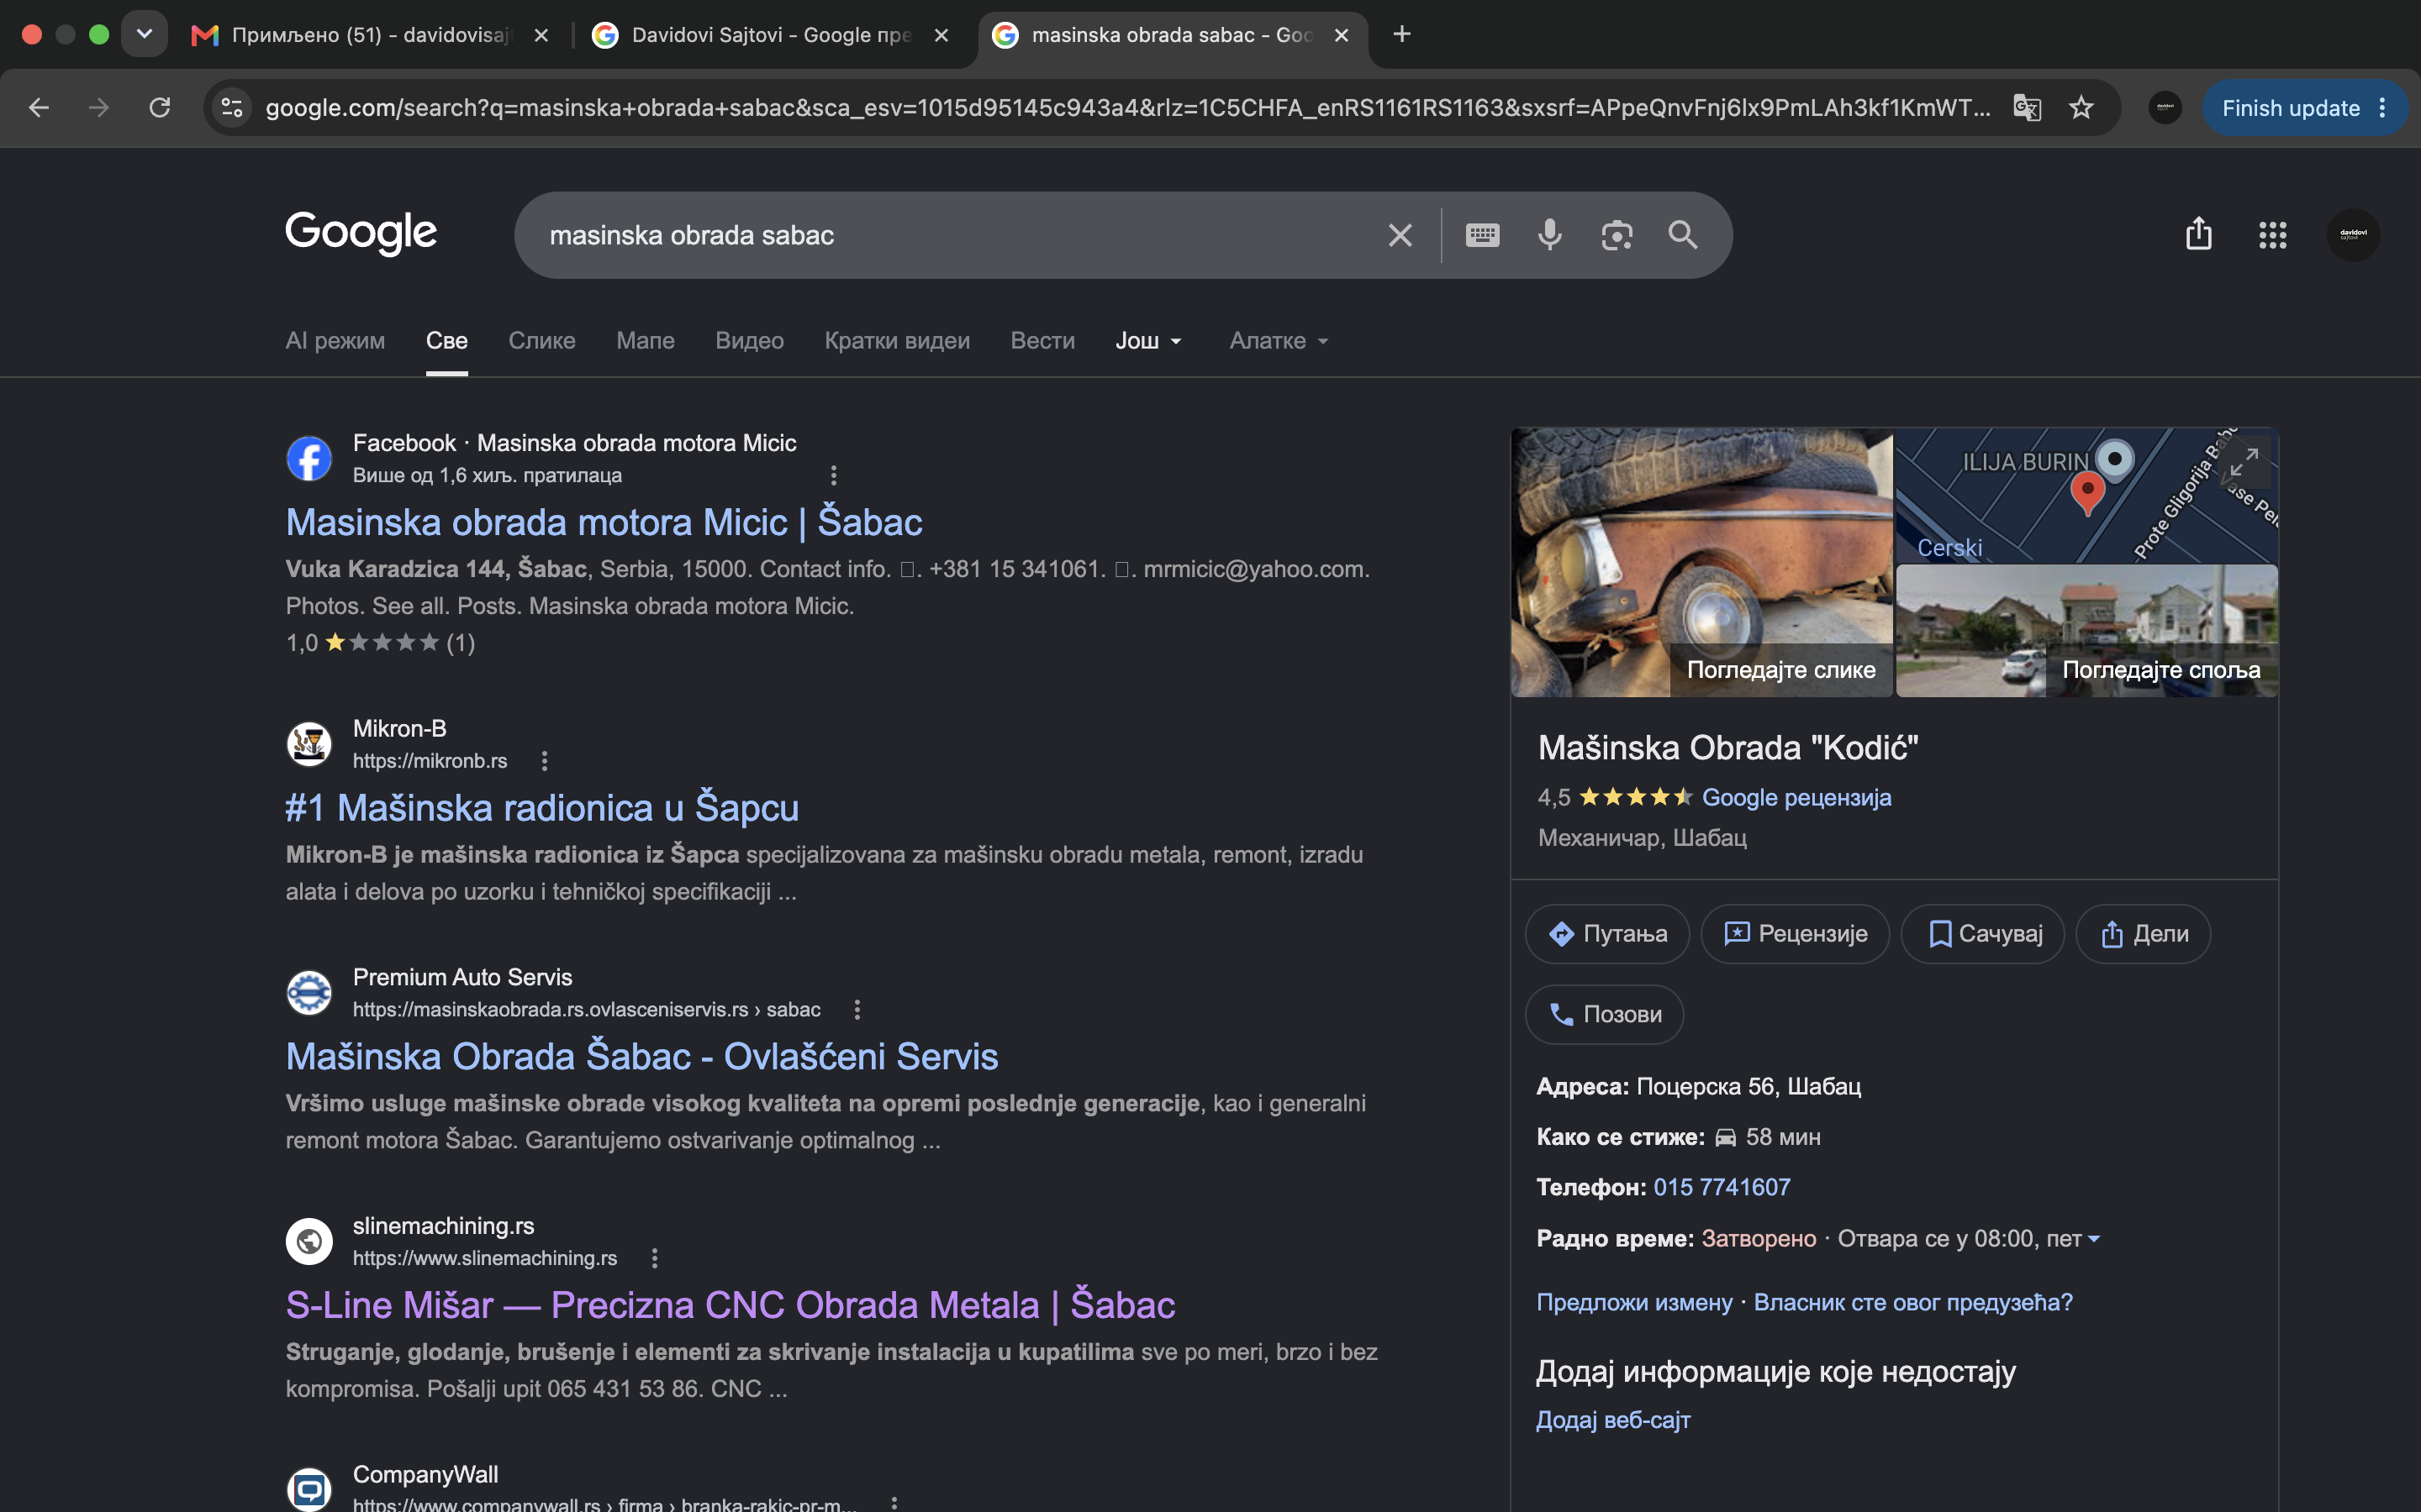Click the translate page icon

(2027, 108)
